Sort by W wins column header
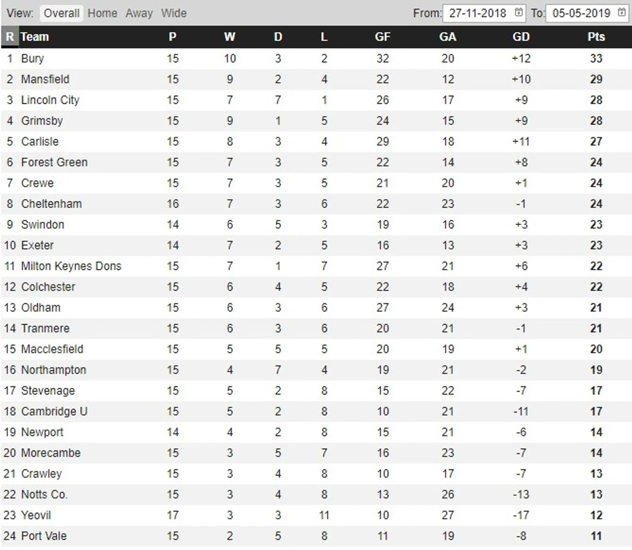 [229, 37]
